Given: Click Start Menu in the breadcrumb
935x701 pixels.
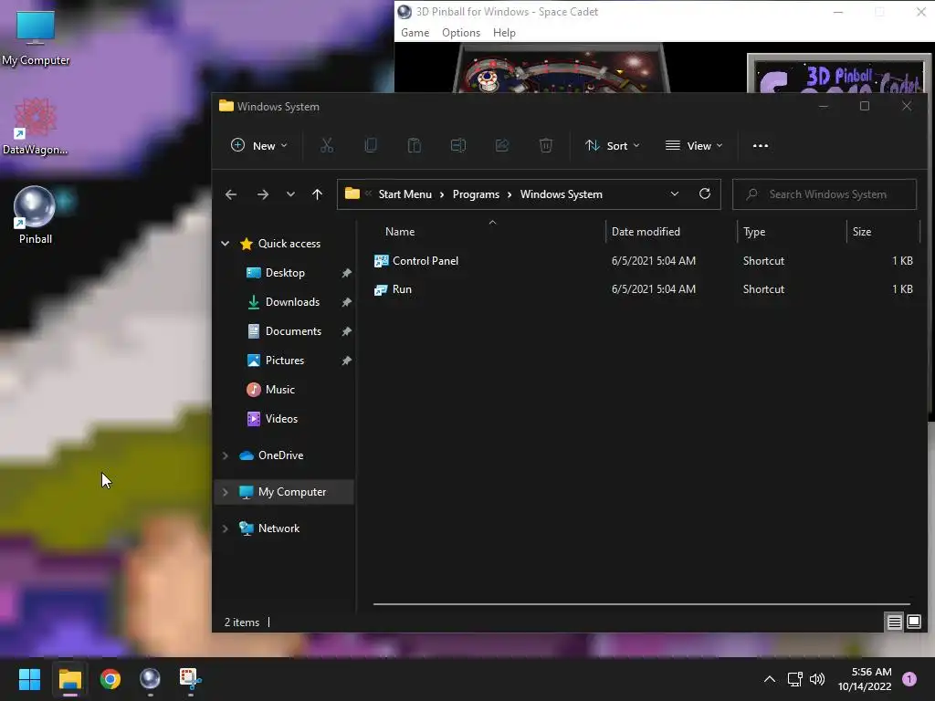Looking at the screenshot, I should pos(404,194).
